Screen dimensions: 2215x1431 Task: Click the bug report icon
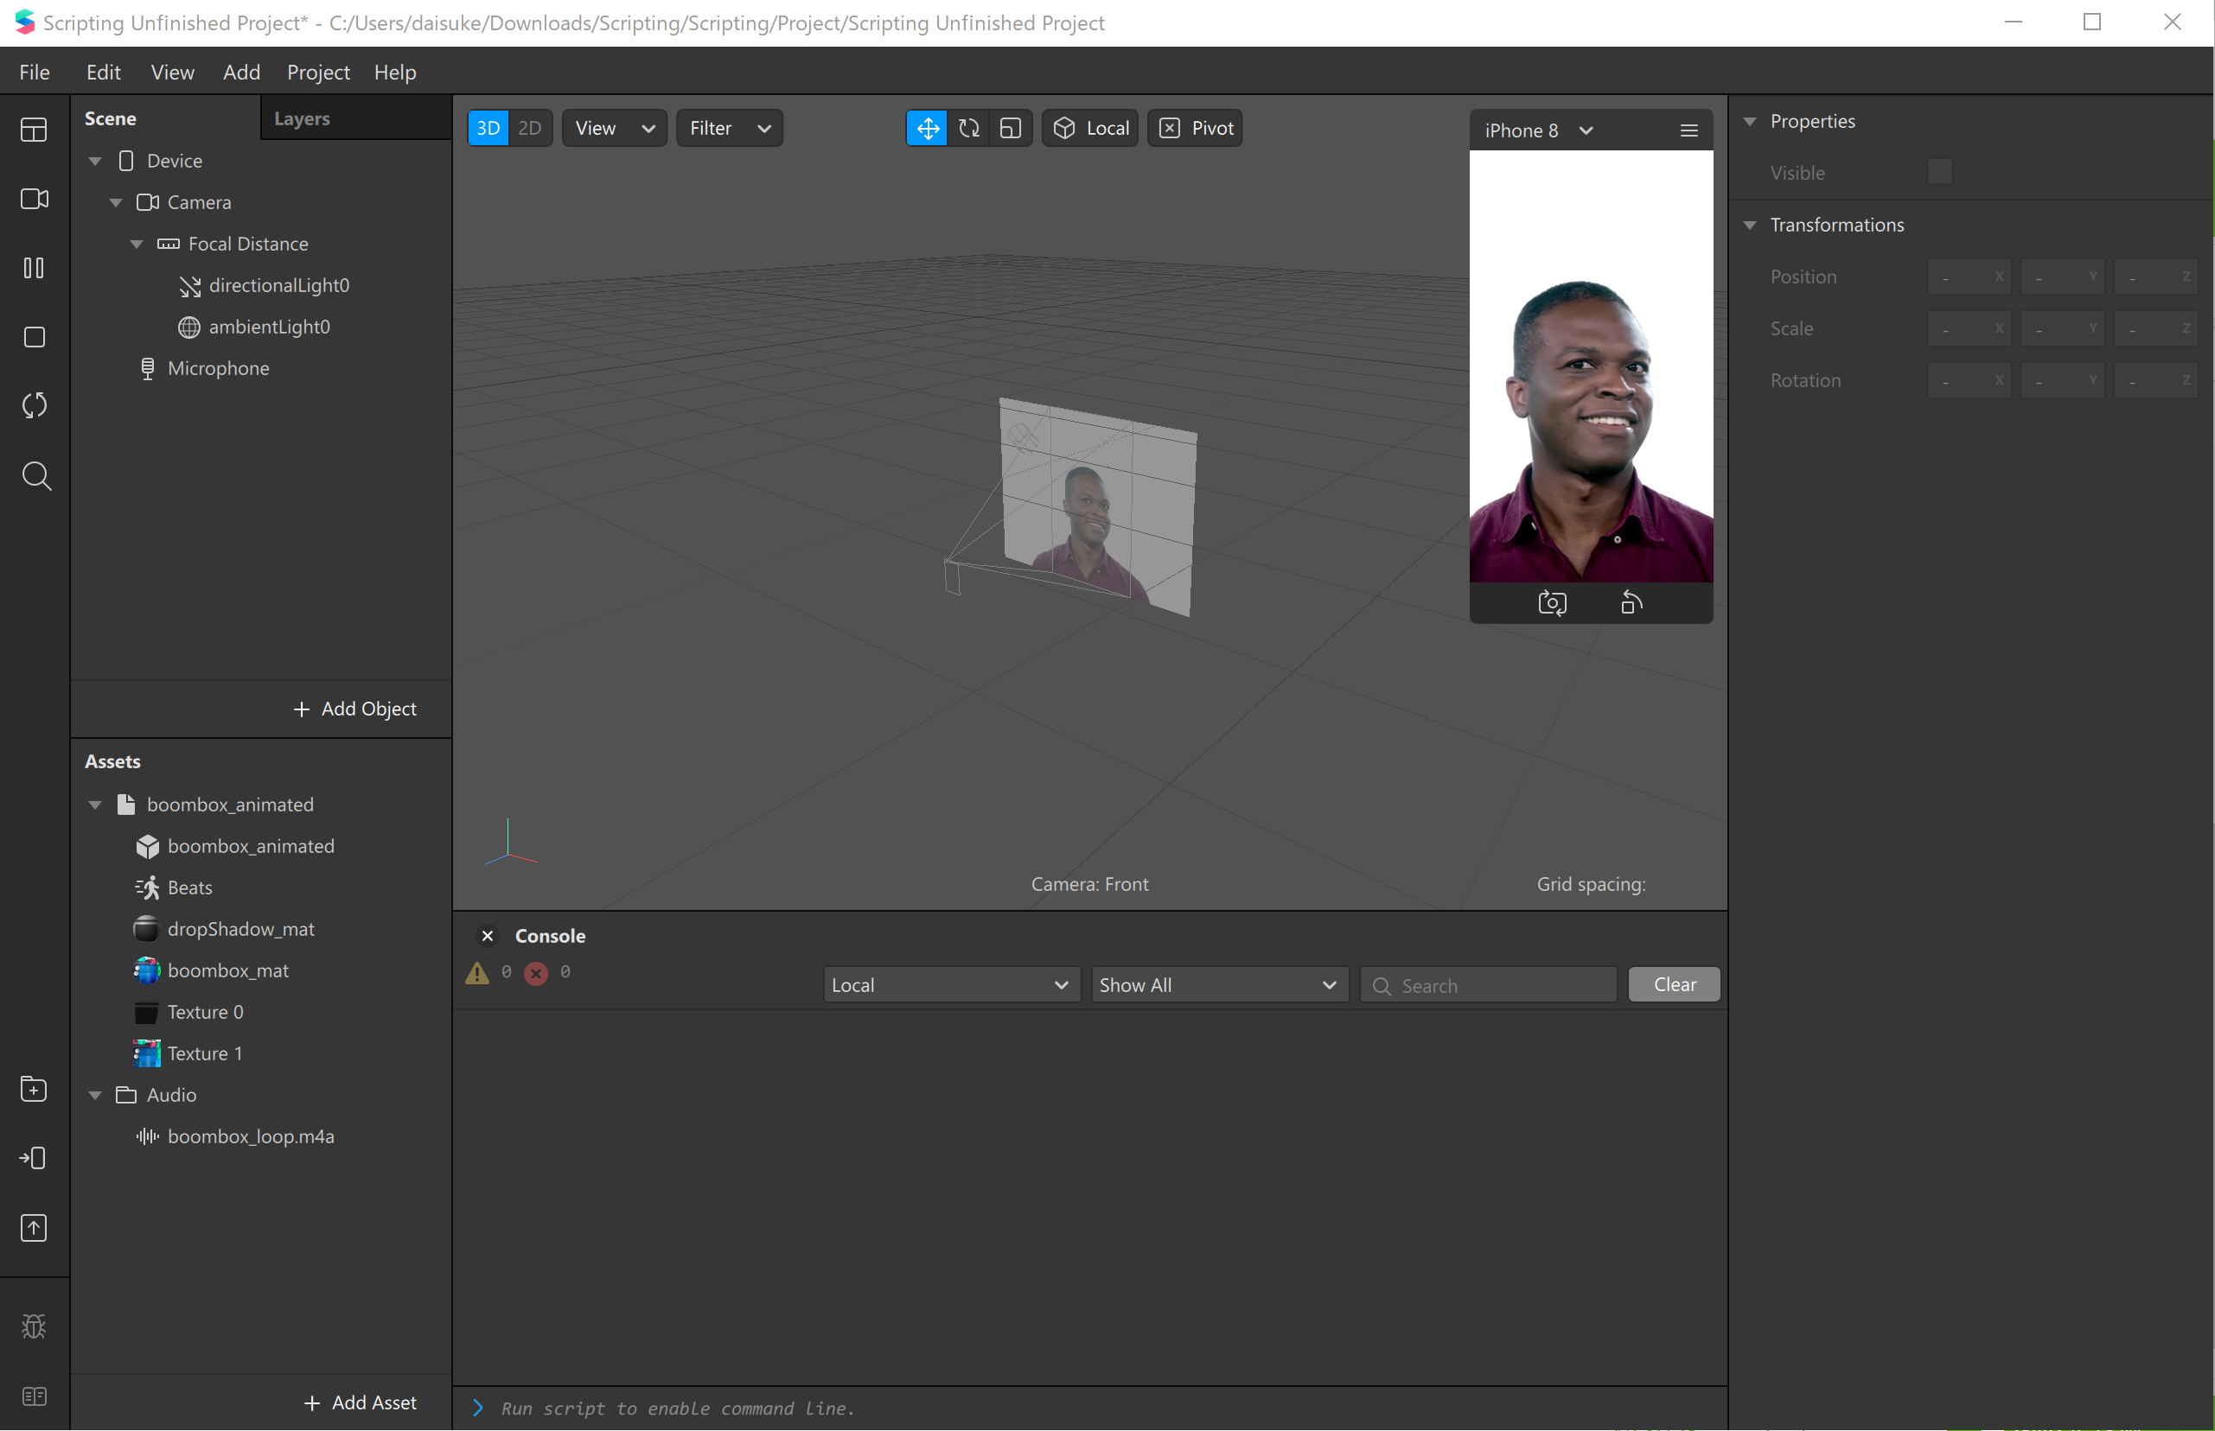[x=35, y=1326]
